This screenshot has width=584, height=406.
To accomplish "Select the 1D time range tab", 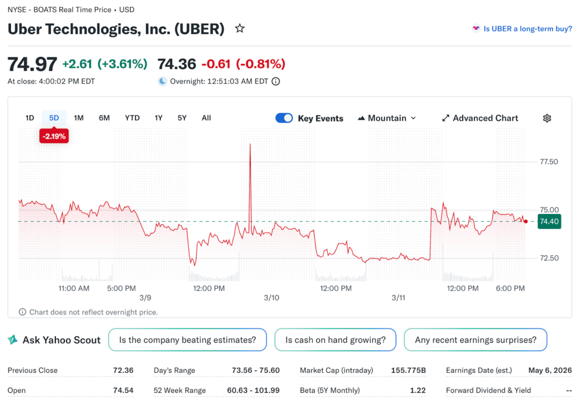I will [30, 118].
